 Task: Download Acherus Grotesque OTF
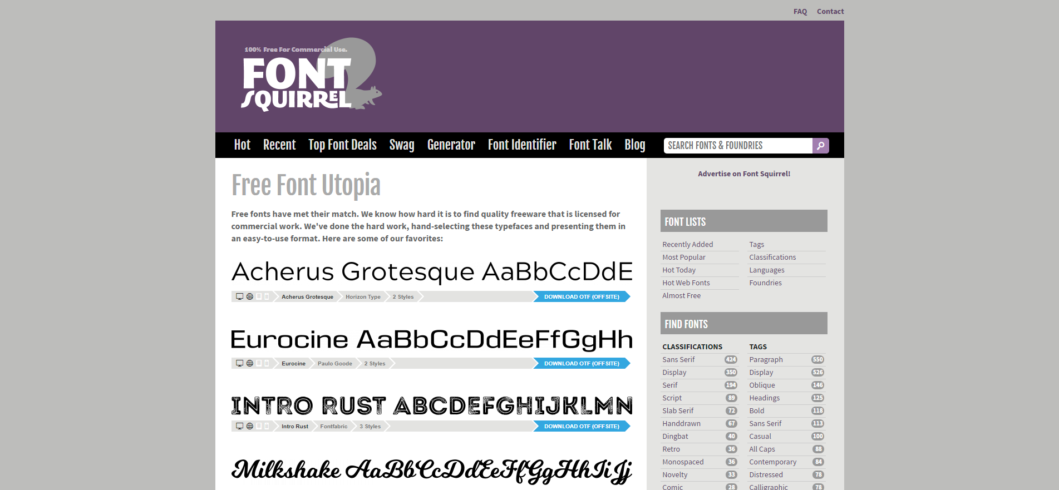[x=582, y=296]
